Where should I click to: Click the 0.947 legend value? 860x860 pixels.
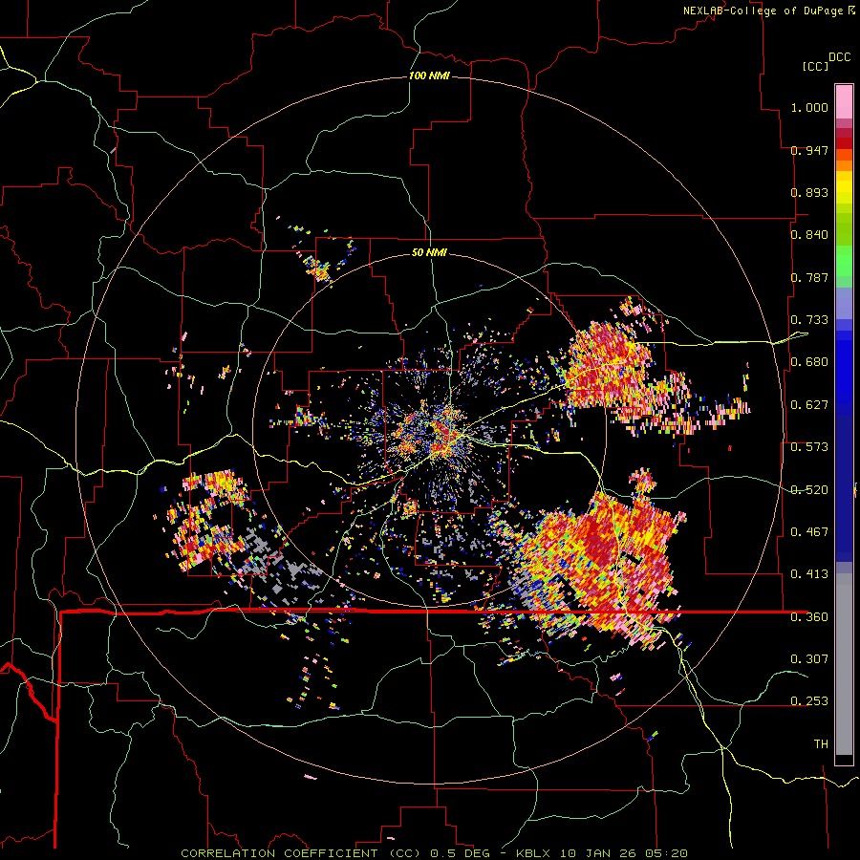(809, 150)
